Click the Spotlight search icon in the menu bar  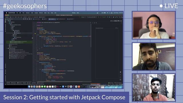point(110,13)
